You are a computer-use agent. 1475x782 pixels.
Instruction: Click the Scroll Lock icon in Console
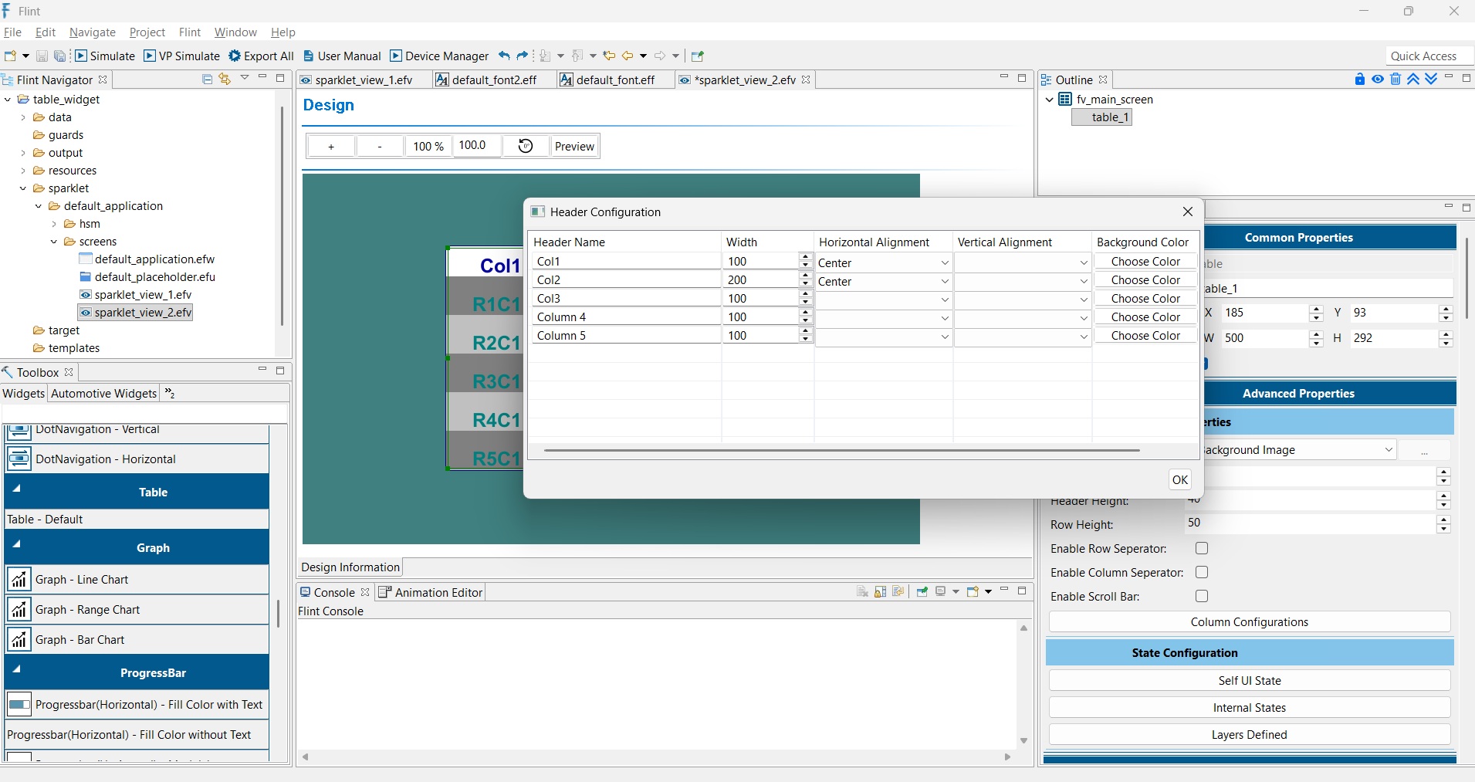881,592
